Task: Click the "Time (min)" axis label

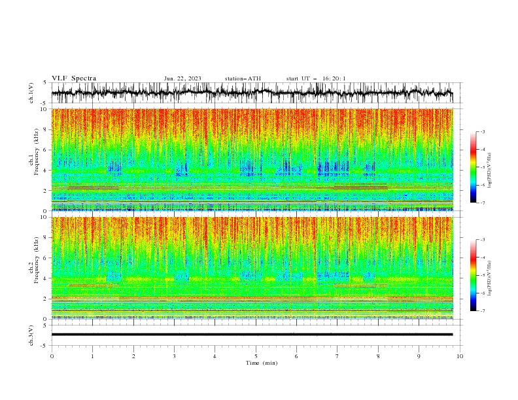Action: point(262,363)
